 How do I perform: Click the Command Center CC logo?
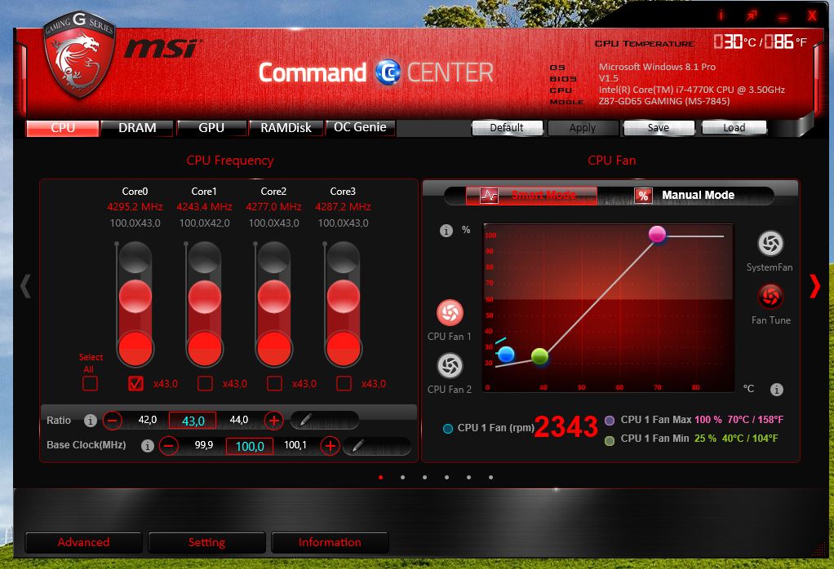(388, 73)
